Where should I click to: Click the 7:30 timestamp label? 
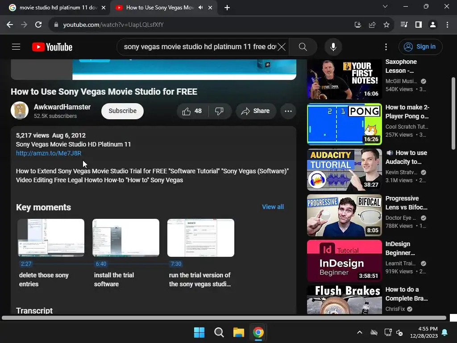[x=176, y=264]
